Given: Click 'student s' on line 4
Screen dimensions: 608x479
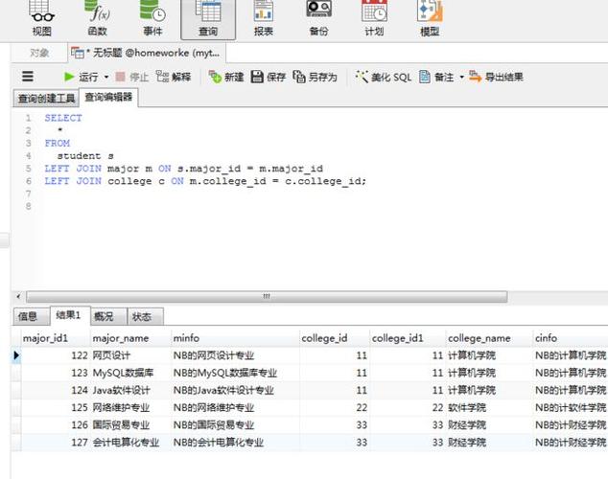Looking at the screenshot, I should [85, 155].
